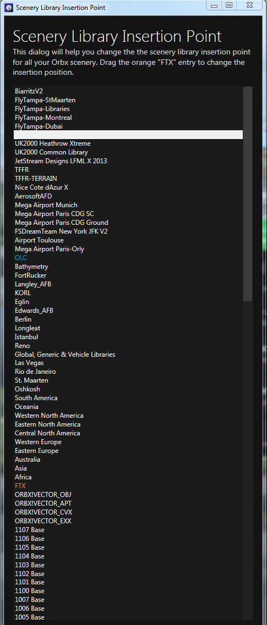The width and height of the screenshot is (267, 625).
Task: Select FlyTampa-StMaarten entry
Action: 45,99
